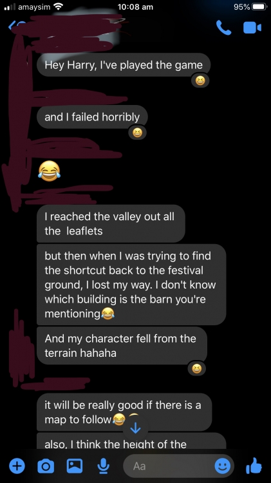This screenshot has width=271, height=483.
Task: Tap the message about the festival ground shortcut
Action: 131,285
